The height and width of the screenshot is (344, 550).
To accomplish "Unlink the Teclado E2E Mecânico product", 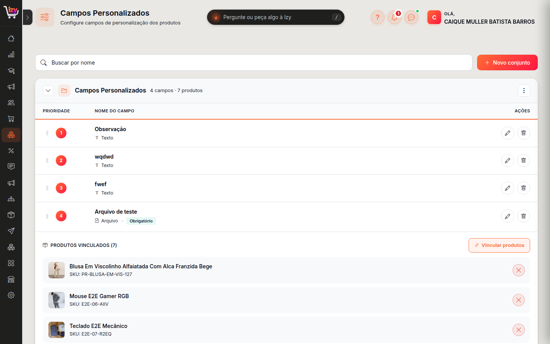I will tap(519, 330).
